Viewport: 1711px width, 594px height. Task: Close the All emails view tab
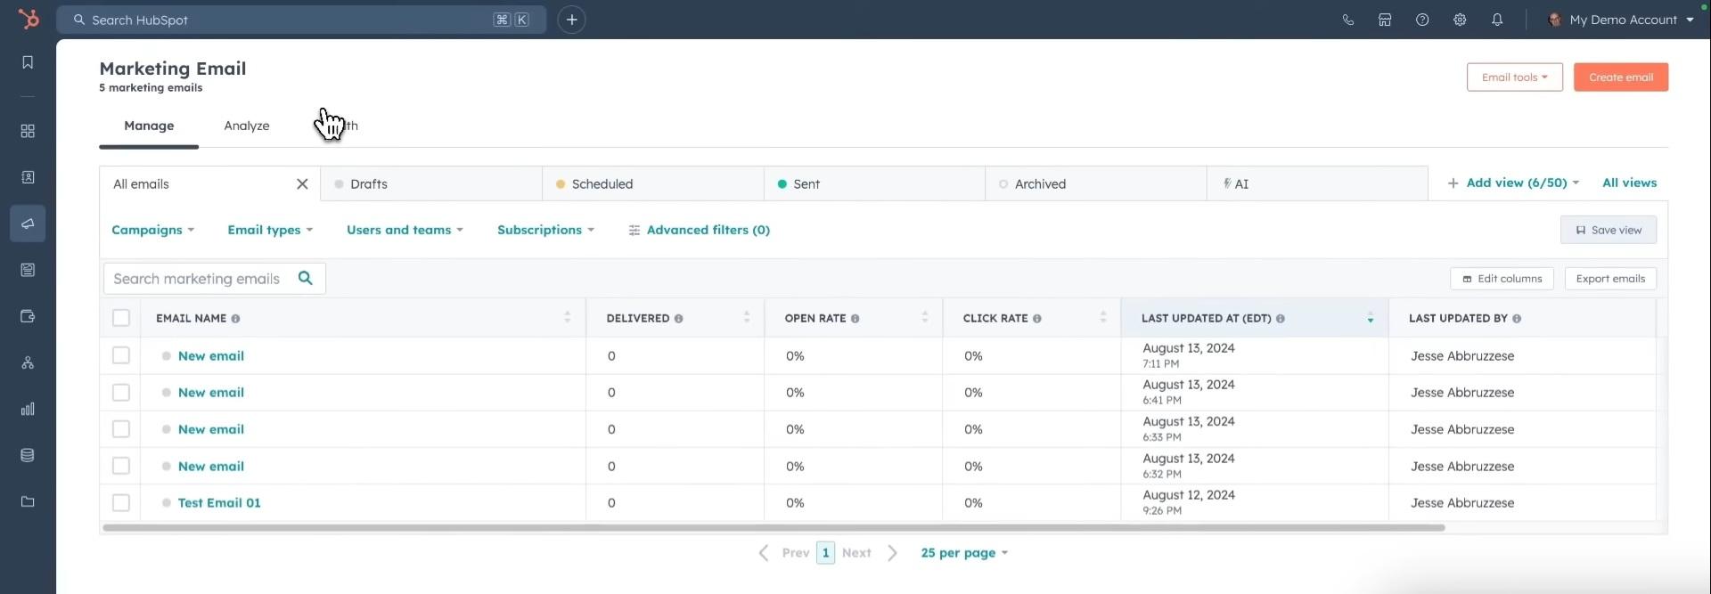coord(302,183)
